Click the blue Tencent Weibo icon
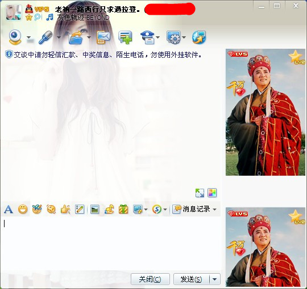The width and height of the screenshot is (307, 289). click(37, 17)
